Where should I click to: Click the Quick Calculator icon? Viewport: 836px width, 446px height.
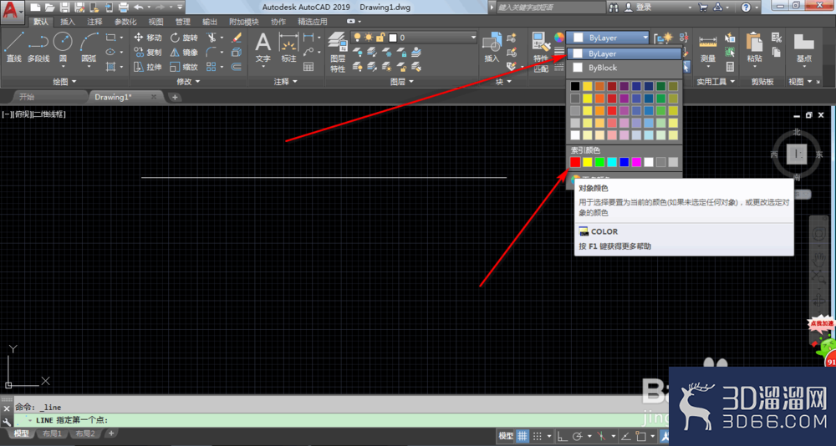click(730, 67)
